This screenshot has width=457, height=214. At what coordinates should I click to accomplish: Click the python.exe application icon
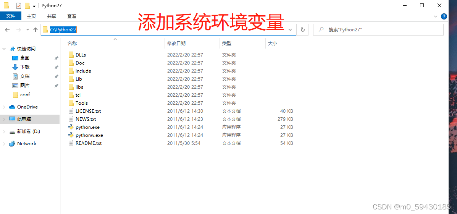(x=71, y=127)
